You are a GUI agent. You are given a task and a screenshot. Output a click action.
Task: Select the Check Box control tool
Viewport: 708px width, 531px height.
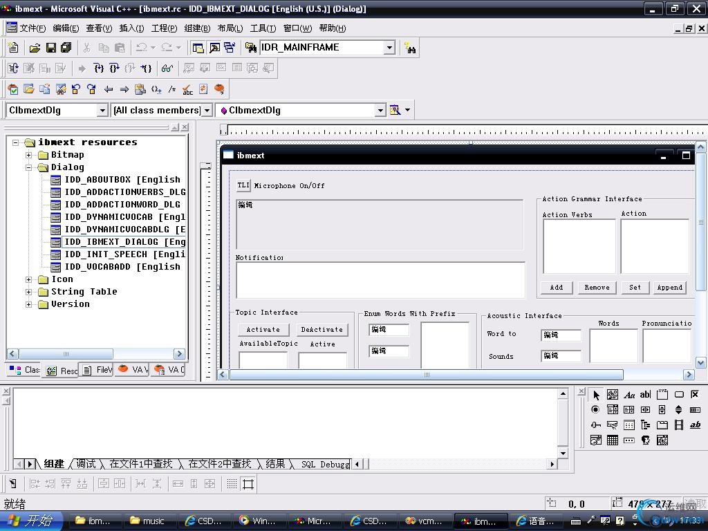click(695, 395)
